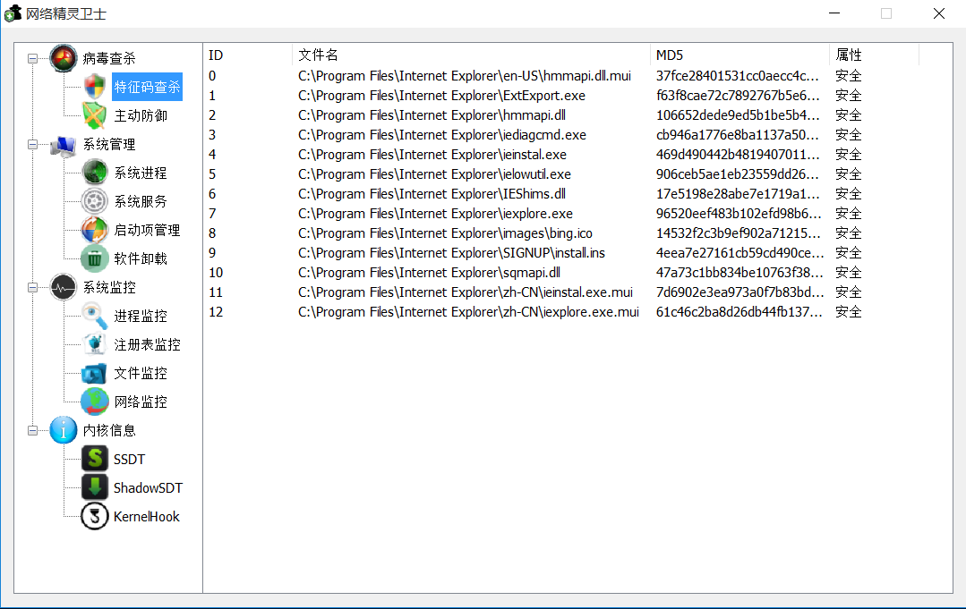The height and width of the screenshot is (609, 966).
Task: Click the SSDT green S icon
Action: pos(94,459)
